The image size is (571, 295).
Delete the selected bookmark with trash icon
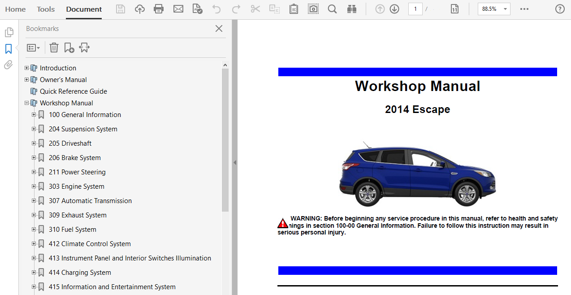click(x=54, y=48)
